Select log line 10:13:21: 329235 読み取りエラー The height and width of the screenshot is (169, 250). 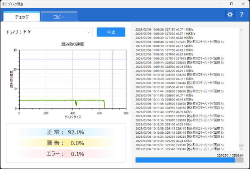(x=179, y=137)
